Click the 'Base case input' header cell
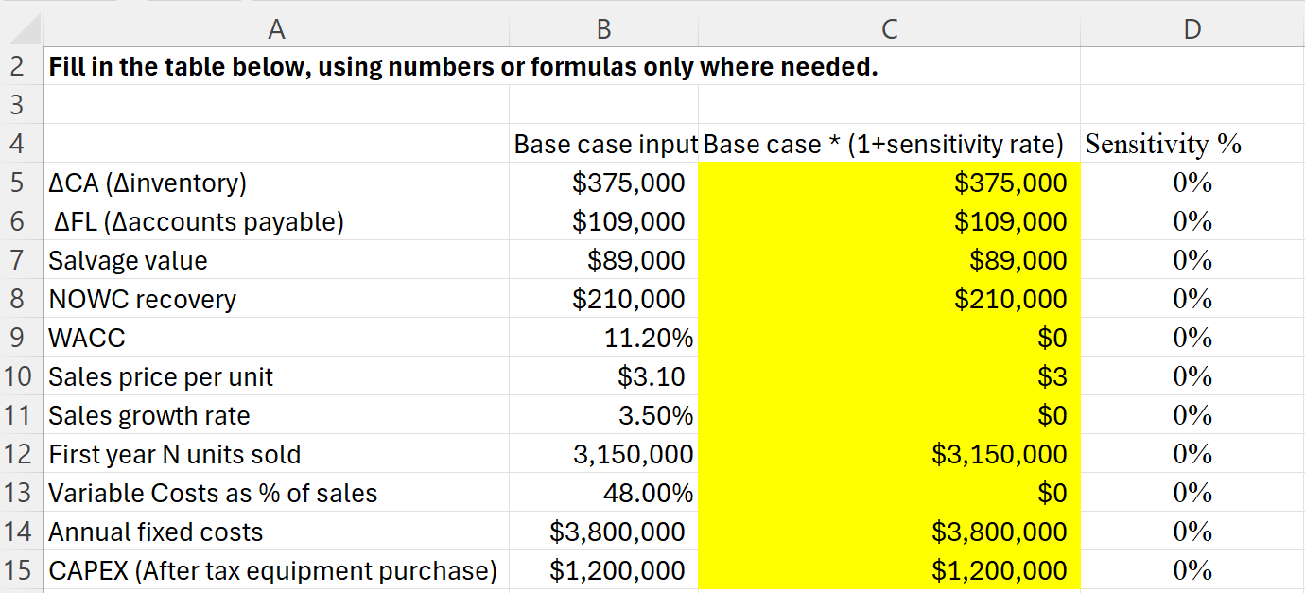1305x593 pixels. [603, 144]
